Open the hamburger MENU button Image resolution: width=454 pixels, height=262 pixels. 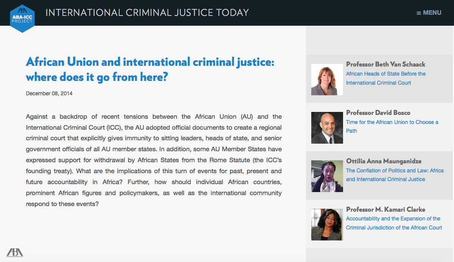click(x=429, y=13)
